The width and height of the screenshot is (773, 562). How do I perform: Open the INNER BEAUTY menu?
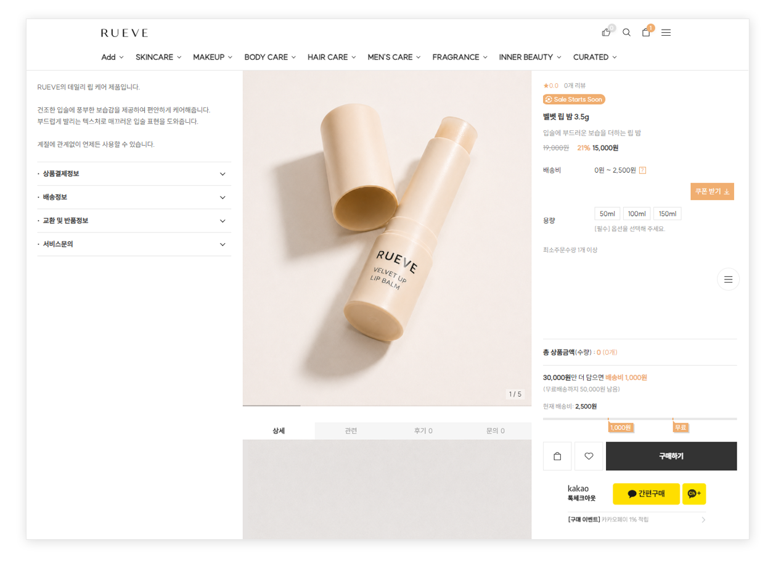(x=530, y=57)
